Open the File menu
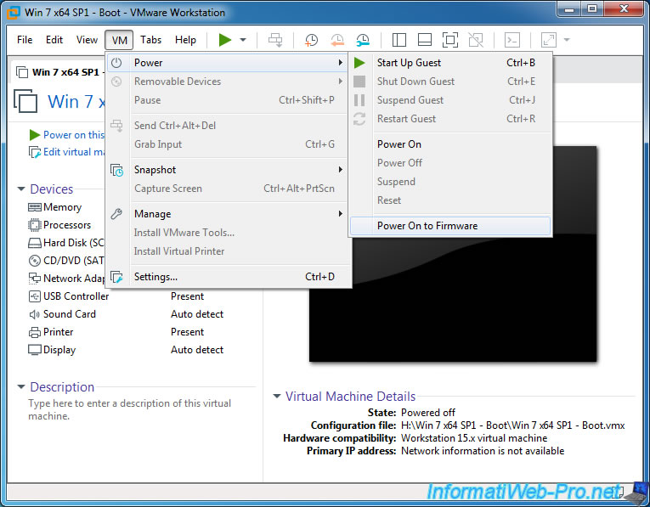This screenshot has width=650, height=507. coord(25,40)
